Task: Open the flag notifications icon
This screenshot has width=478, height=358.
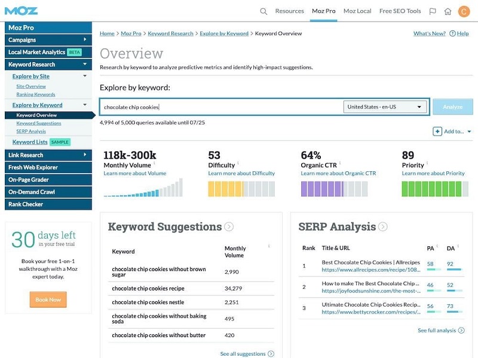Action: [433, 11]
